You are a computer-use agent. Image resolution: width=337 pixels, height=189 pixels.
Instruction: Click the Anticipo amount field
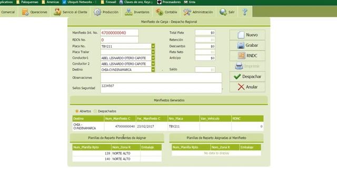tap(205, 58)
